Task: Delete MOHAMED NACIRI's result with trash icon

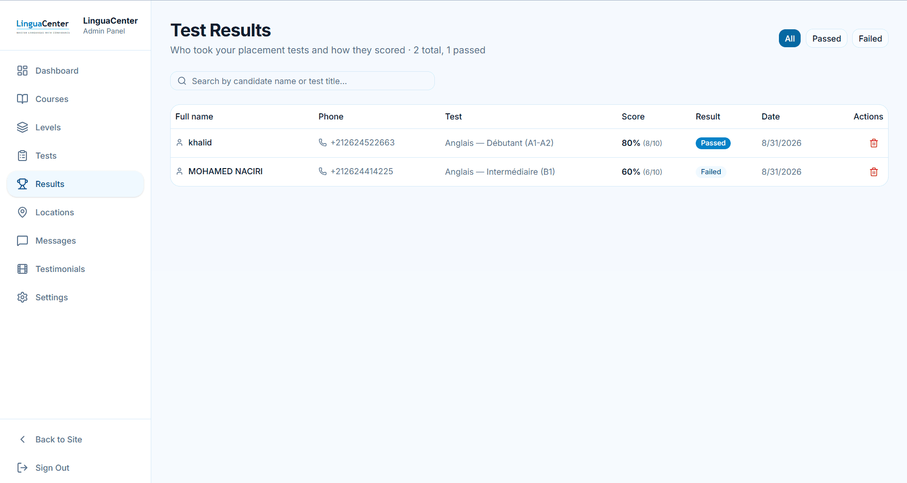Action: coord(874,172)
